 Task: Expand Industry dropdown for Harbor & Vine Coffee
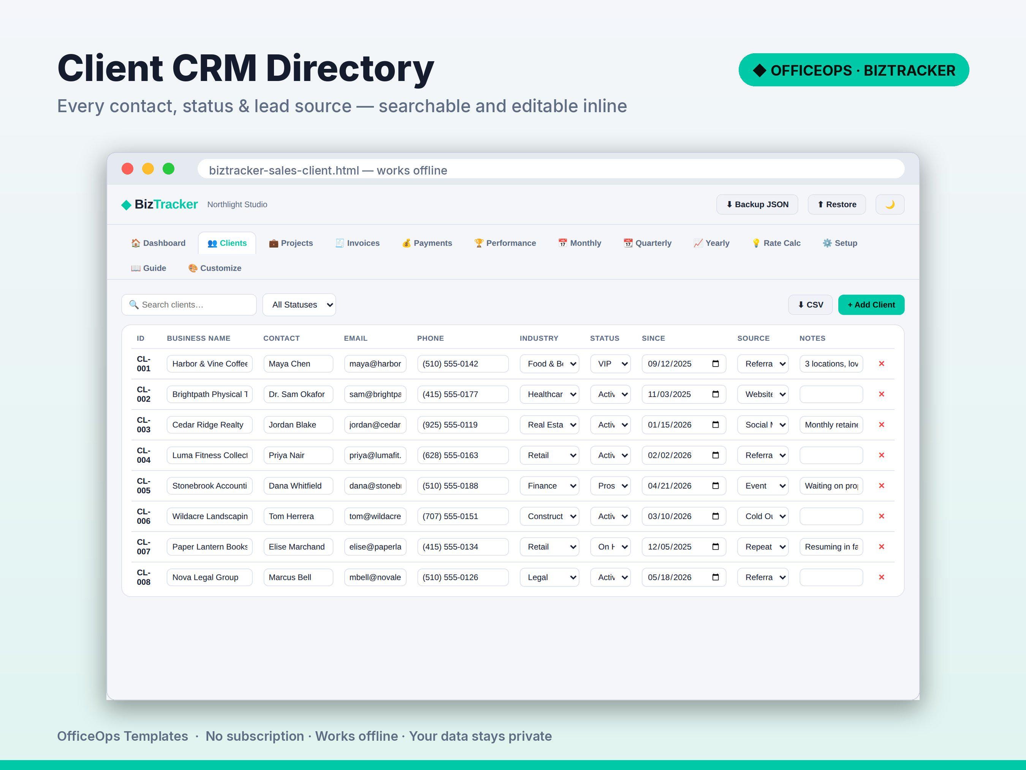click(x=549, y=364)
